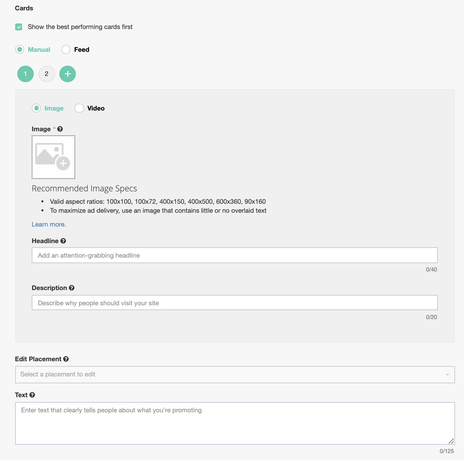Screen dimensions: 464x460
Task: Click the Edit Placement help icon
Action: [66, 359]
